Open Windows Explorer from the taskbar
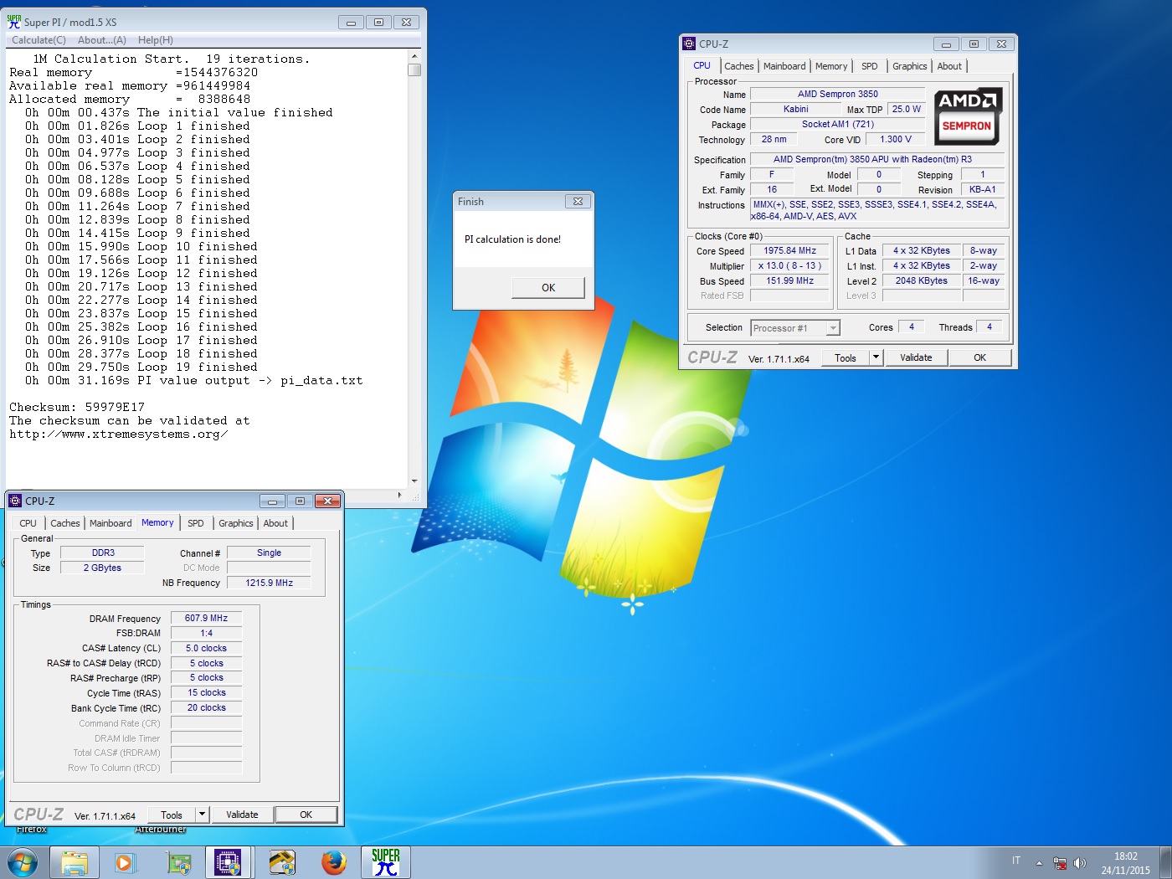This screenshot has width=1172, height=879. (x=75, y=862)
